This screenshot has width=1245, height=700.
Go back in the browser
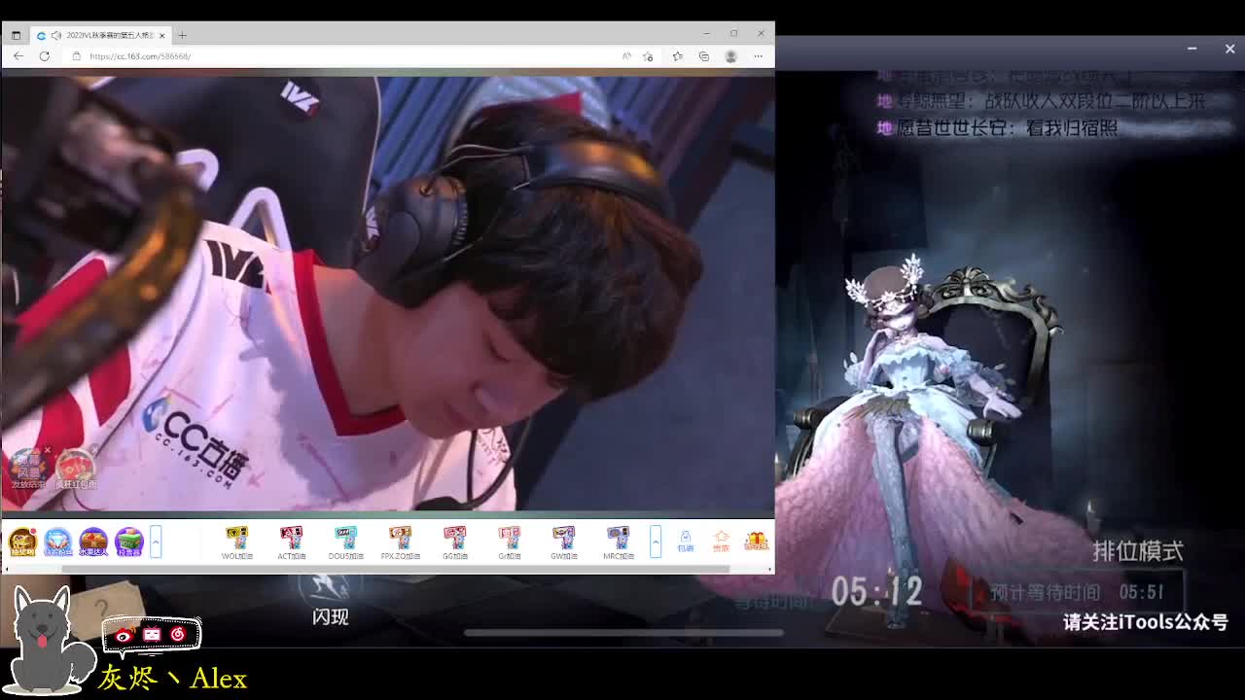tap(18, 56)
